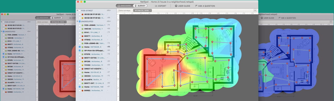
Task: Open the #1 Feb 22, 2016 zone dropdown
Action: 142,10
